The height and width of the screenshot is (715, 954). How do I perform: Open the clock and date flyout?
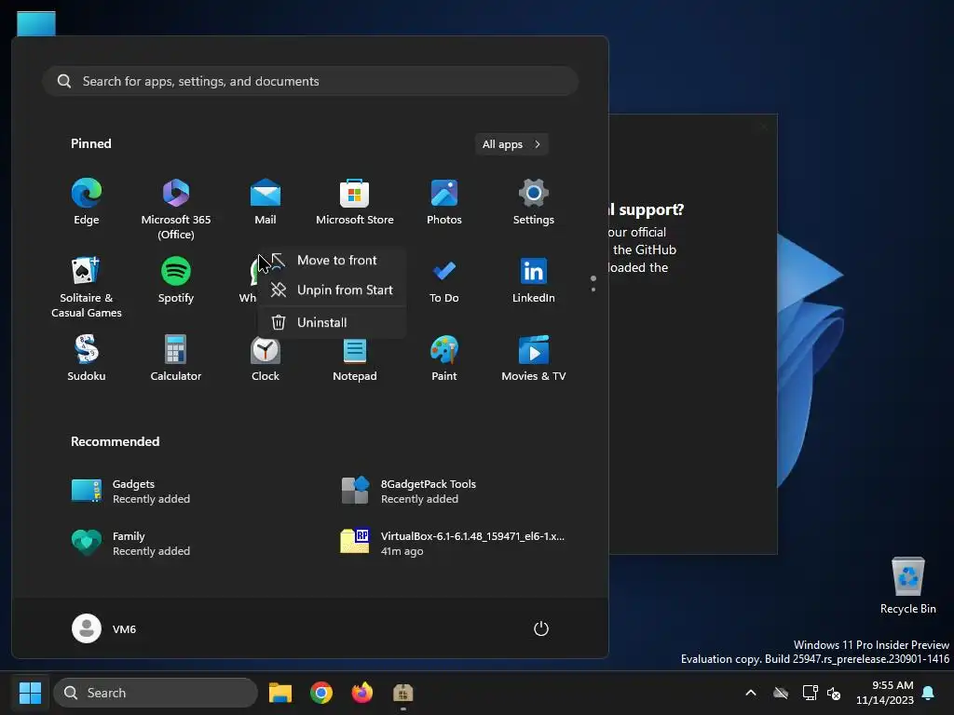click(x=885, y=693)
